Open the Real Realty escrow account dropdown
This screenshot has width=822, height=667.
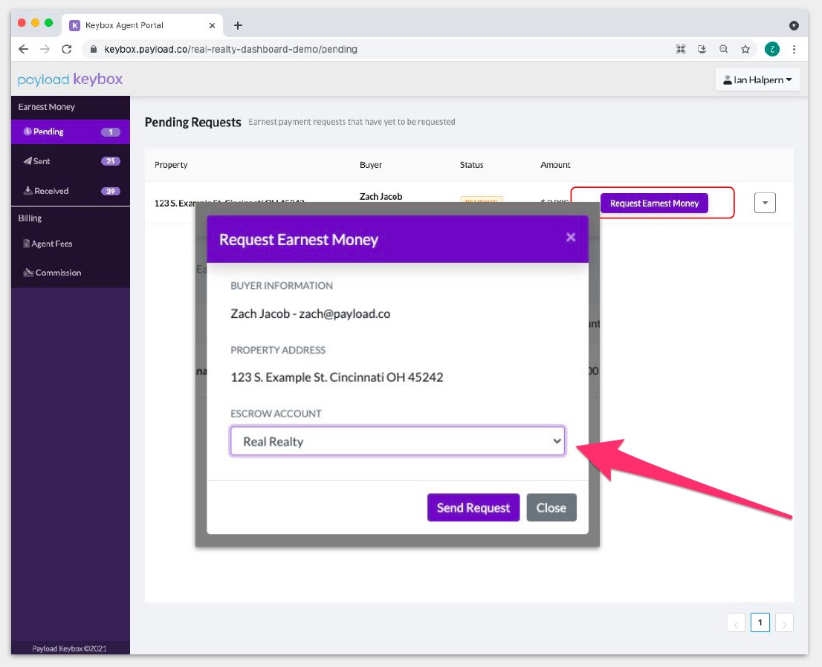(x=398, y=441)
